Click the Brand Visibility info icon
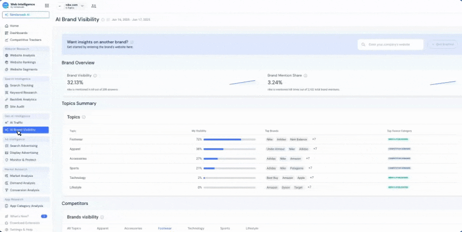The width and height of the screenshot is (462, 232). pyautogui.click(x=95, y=75)
